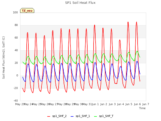161x121 pixels.
Task: Click the x-axis label Jun 1
Action: (95, 104)
